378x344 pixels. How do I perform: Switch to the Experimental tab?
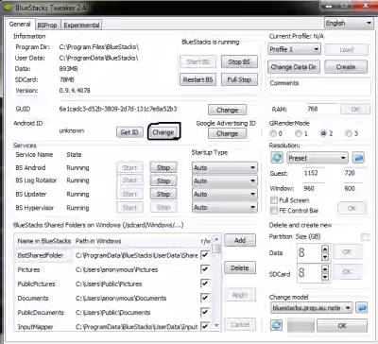(81, 25)
